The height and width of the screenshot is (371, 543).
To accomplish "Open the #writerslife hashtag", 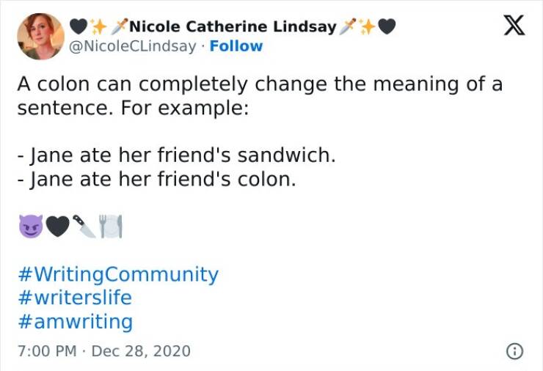I will click(x=74, y=298).
